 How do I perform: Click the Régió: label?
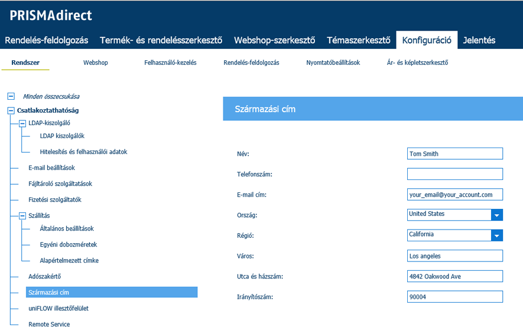pyautogui.click(x=245, y=235)
